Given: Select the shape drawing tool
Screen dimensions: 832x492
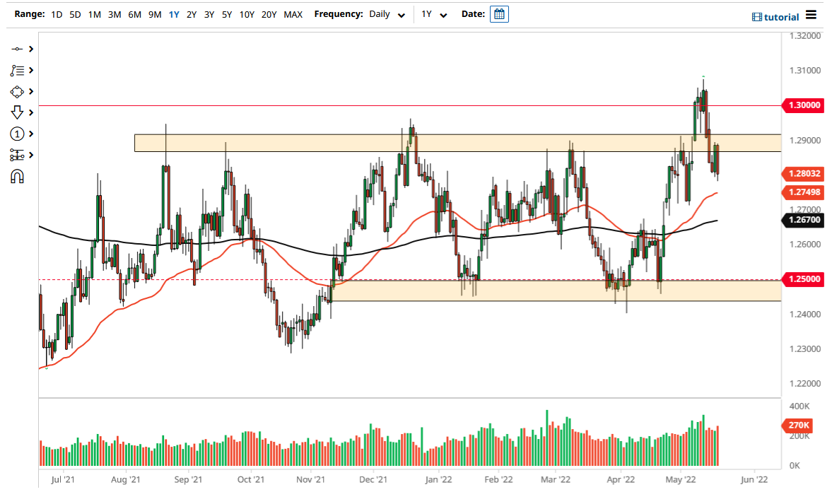Looking at the screenshot, I should 18,91.
